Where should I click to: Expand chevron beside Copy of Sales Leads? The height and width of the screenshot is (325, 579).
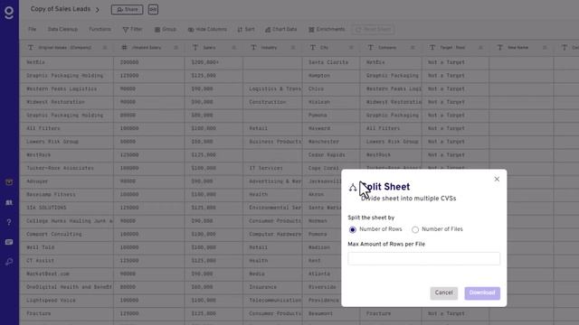[x=98, y=10]
